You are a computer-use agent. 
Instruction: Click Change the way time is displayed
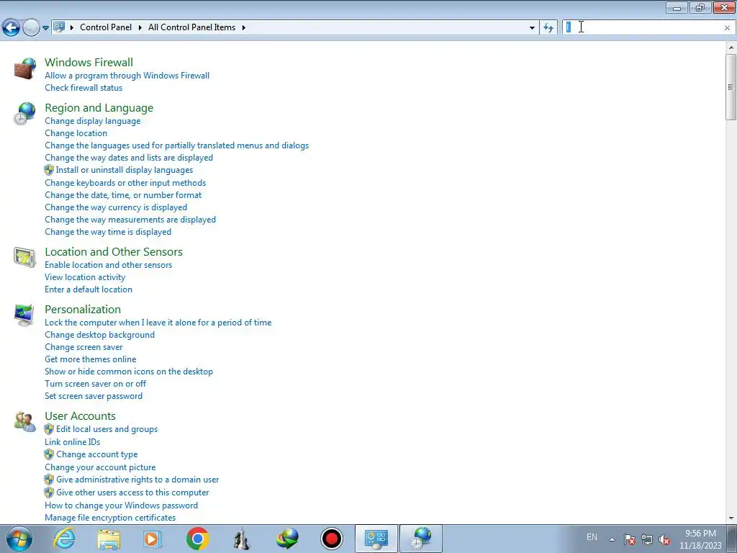[x=108, y=231]
